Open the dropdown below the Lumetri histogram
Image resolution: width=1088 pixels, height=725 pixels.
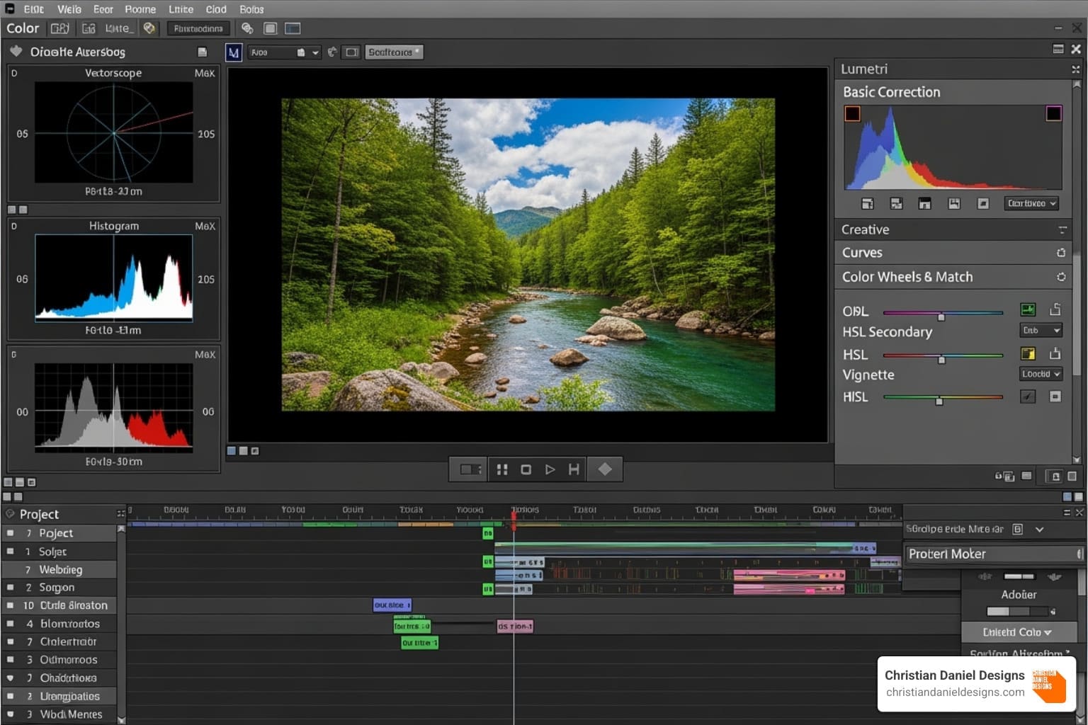point(1032,203)
